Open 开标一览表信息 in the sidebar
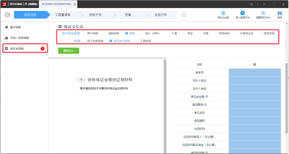 pyautogui.click(x=19, y=38)
